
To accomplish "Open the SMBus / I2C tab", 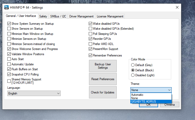I will (x=58, y=16).
